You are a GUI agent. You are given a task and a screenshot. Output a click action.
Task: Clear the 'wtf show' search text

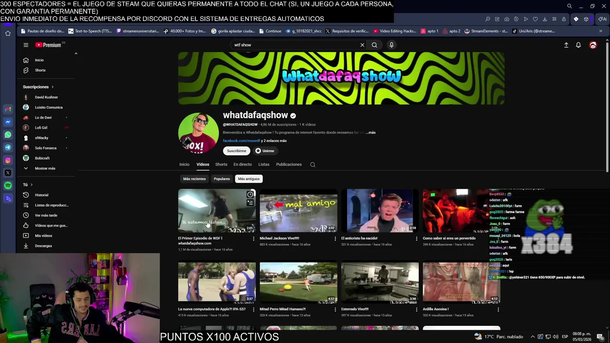click(362, 45)
